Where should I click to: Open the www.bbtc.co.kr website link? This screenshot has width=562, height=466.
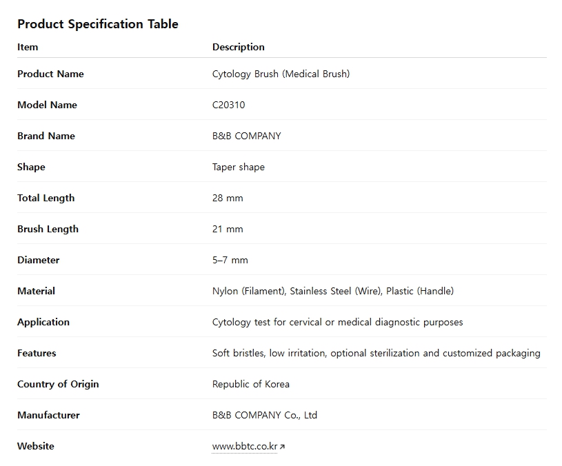coord(244,447)
